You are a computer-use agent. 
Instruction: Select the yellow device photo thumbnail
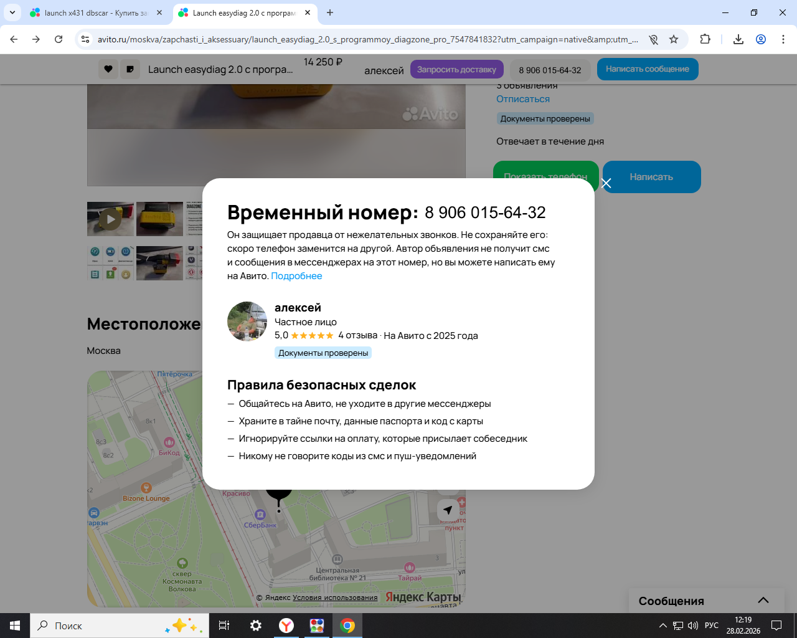(159, 219)
